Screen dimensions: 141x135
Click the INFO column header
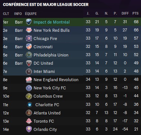[x=18, y=13]
